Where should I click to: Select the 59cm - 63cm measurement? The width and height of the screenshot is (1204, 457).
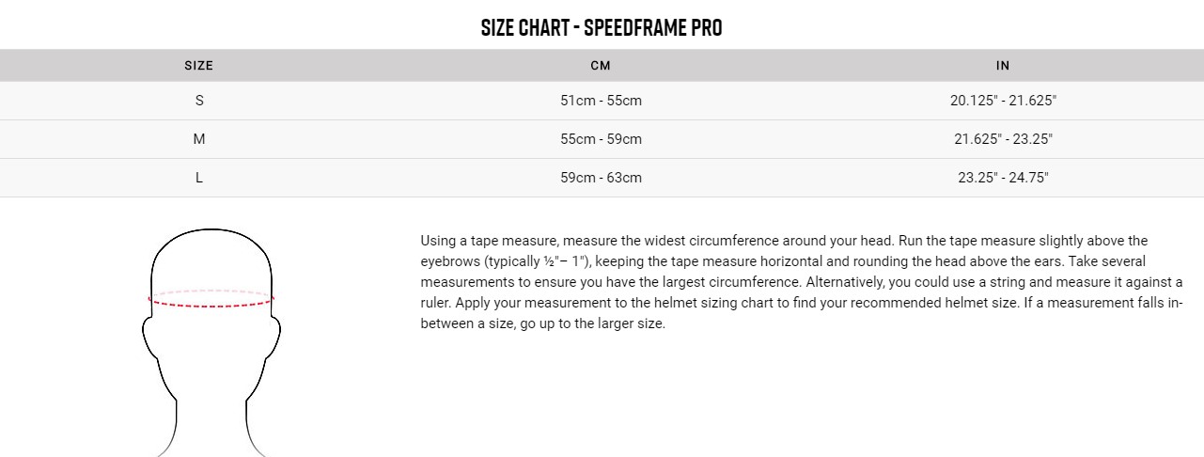point(601,178)
